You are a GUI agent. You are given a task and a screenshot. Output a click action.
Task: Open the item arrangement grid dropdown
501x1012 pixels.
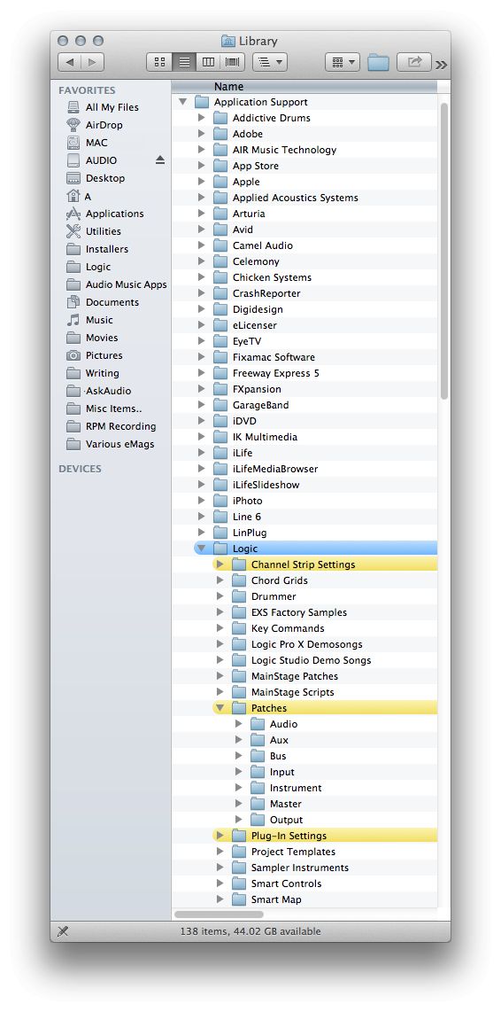(343, 63)
